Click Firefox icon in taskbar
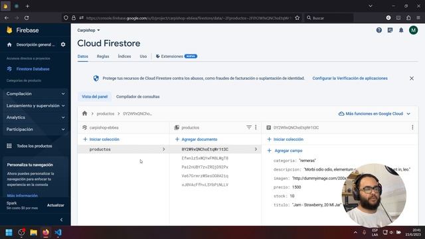Image resolution: width=425 pixels, height=239 pixels. [x=46, y=232]
